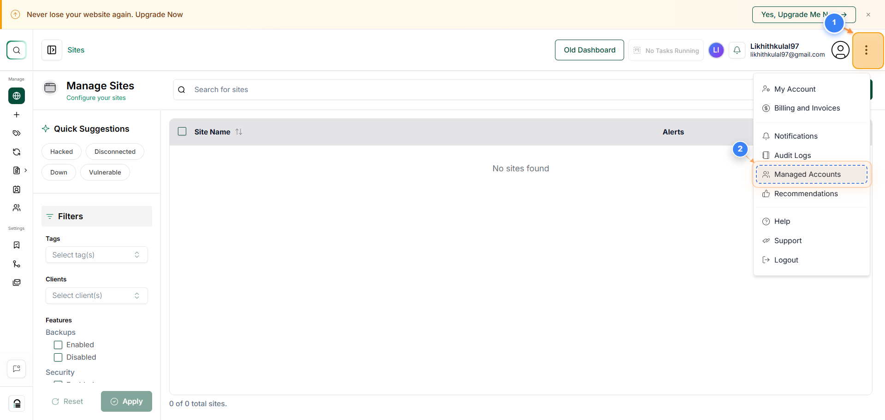Open Notifications menu item

coord(811,136)
